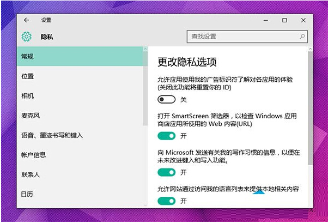Disable sending writing habits to Microsoft

point(167,172)
